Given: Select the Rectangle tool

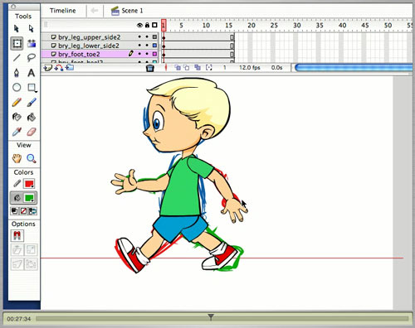Looking at the screenshot, I should [32, 88].
